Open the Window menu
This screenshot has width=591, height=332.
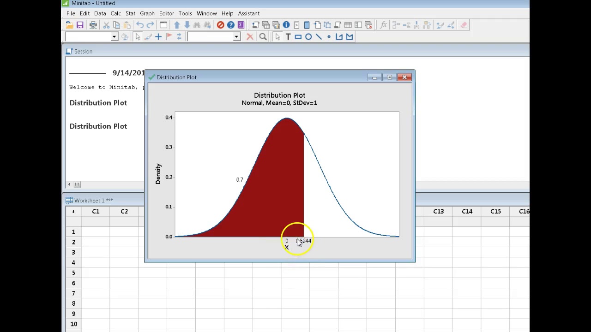tap(206, 13)
